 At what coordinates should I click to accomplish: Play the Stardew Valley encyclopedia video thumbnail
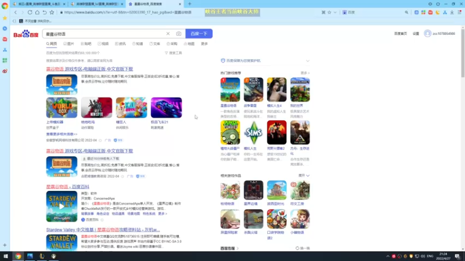[62, 206]
